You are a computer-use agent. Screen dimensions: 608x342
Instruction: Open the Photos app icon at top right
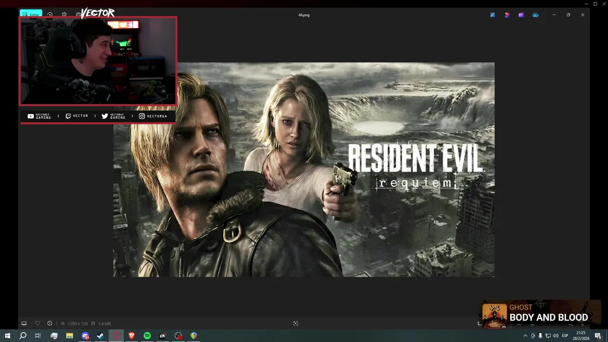tap(493, 15)
